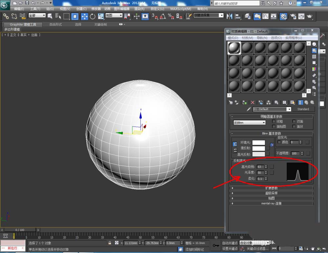The image size is (328, 253).
Task: Enable the 双面 two-sided checkbox
Action: pyautogui.click(x=294, y=121)
